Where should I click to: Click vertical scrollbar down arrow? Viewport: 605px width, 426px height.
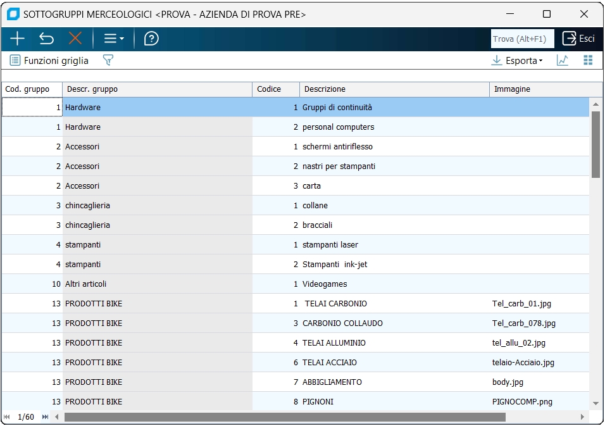(596, 403)
